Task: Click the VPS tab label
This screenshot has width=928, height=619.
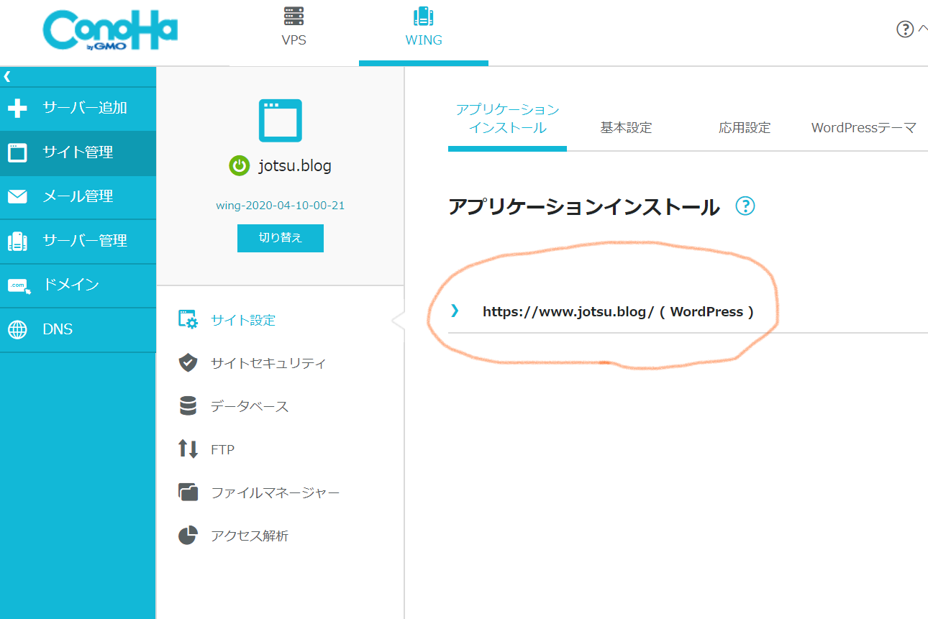Action: pos(294,40)
